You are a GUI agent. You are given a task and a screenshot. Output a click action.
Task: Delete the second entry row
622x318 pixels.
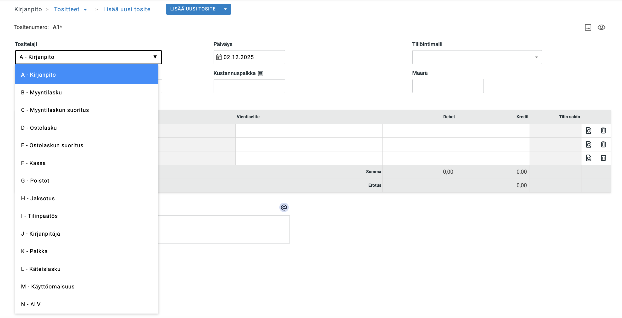tap(603, 144)
